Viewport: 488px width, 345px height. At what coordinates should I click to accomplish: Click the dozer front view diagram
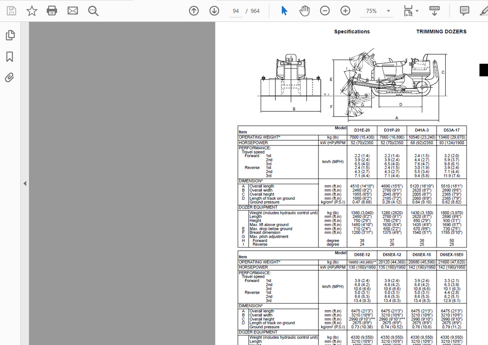[x=290, y=83]
